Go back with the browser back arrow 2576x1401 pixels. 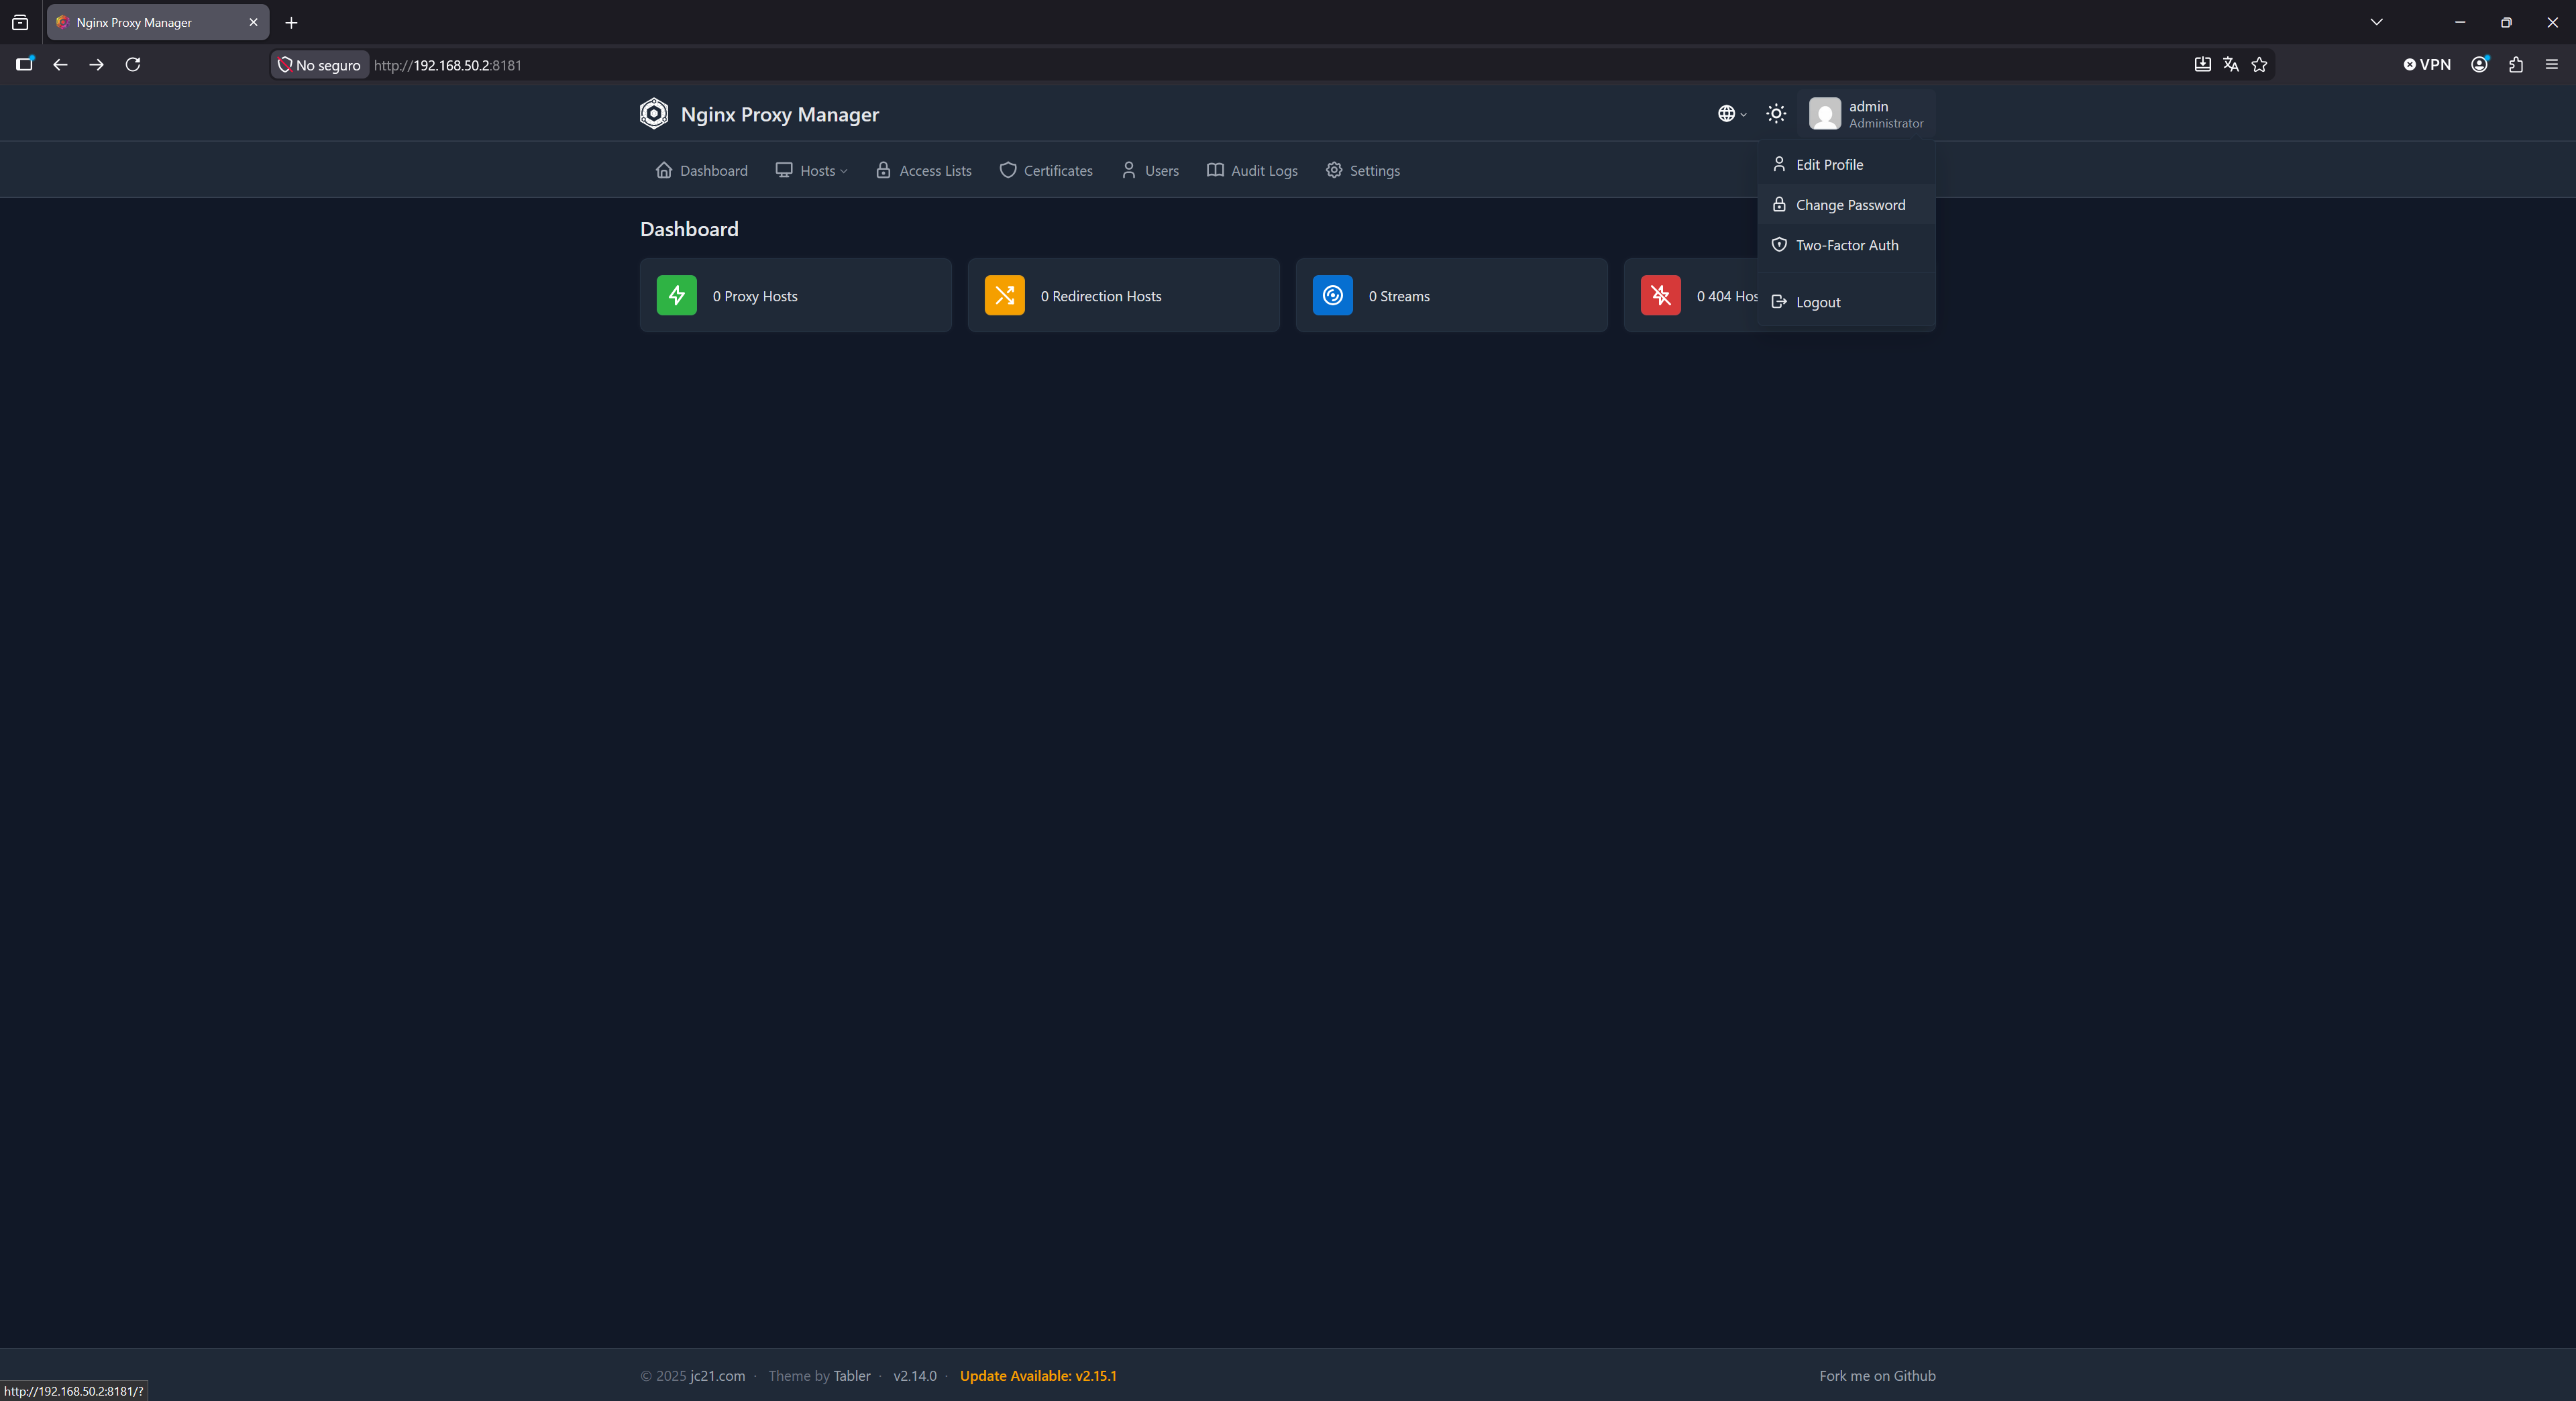click(x=60, y=65)
